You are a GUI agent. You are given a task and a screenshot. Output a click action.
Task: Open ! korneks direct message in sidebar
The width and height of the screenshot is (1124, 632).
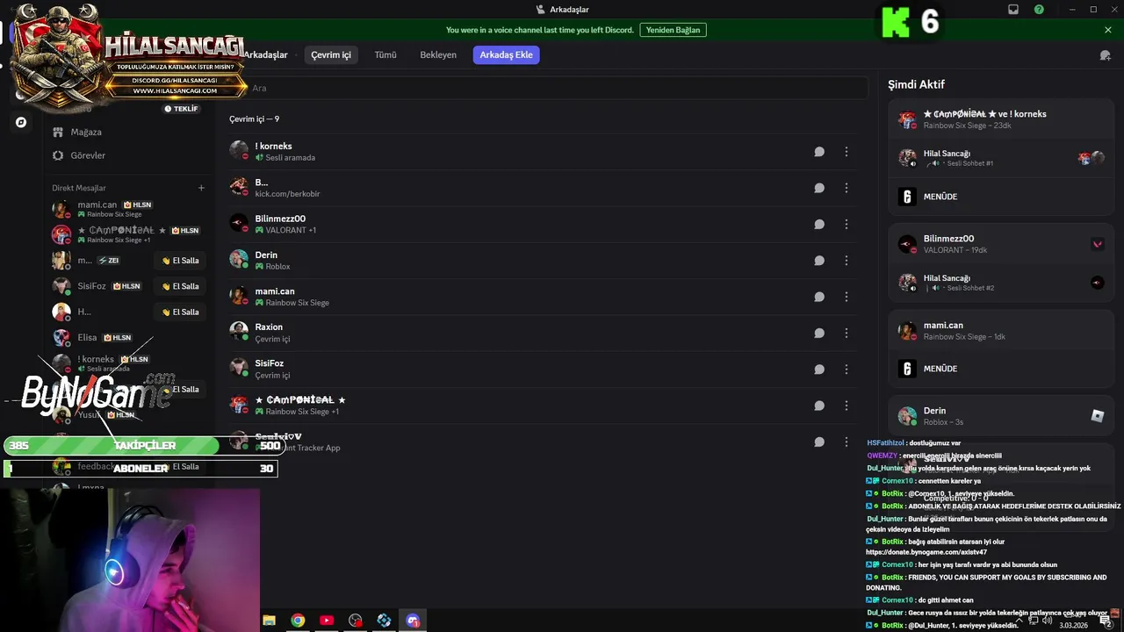click(x=127, y=363)
